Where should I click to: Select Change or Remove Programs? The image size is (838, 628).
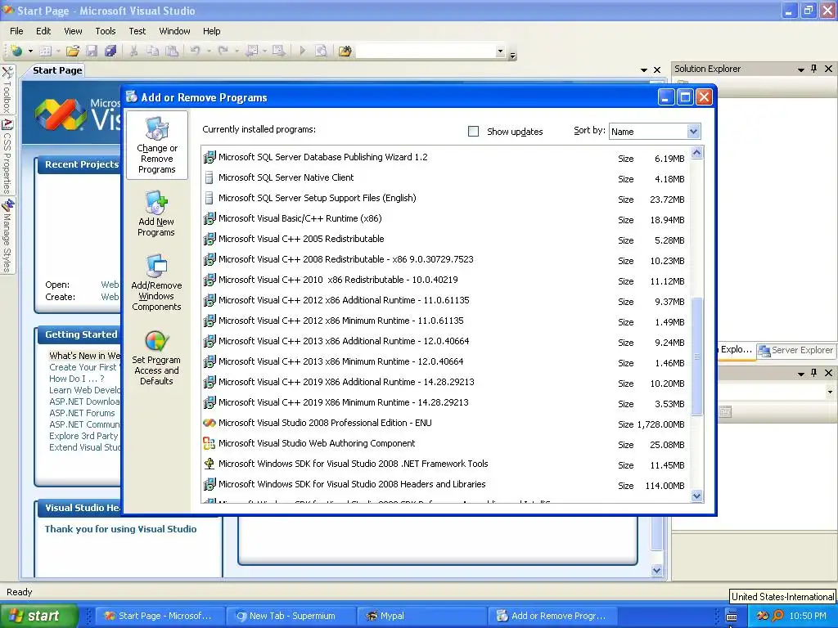click(156, 146)
